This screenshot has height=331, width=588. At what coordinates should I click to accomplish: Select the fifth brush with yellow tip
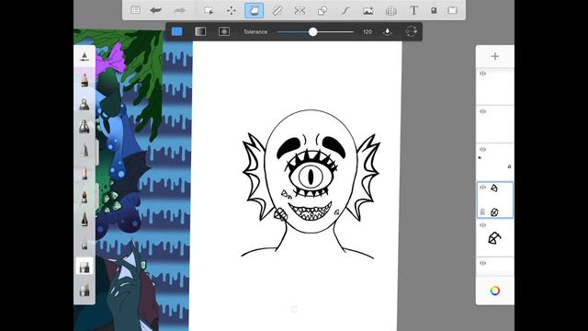(85, 173)
